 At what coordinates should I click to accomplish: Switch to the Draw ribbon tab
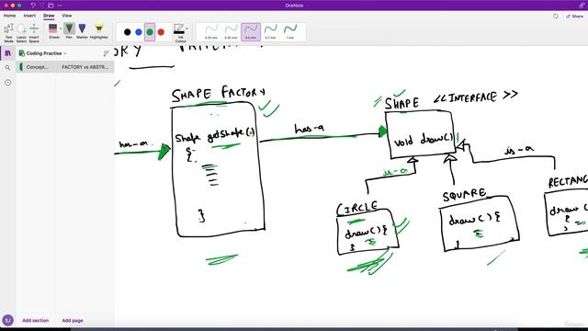click(49, 16)
